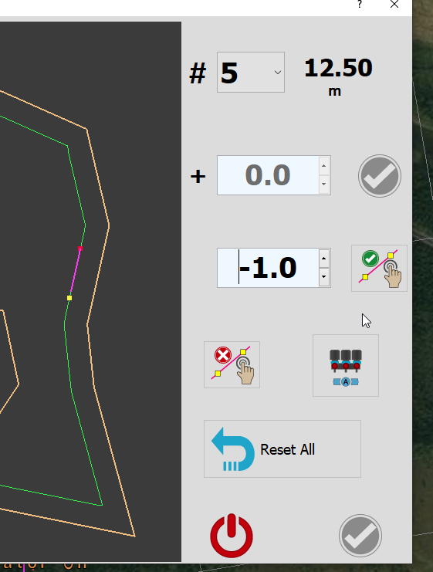Click the Reset All button

(282, 448)
